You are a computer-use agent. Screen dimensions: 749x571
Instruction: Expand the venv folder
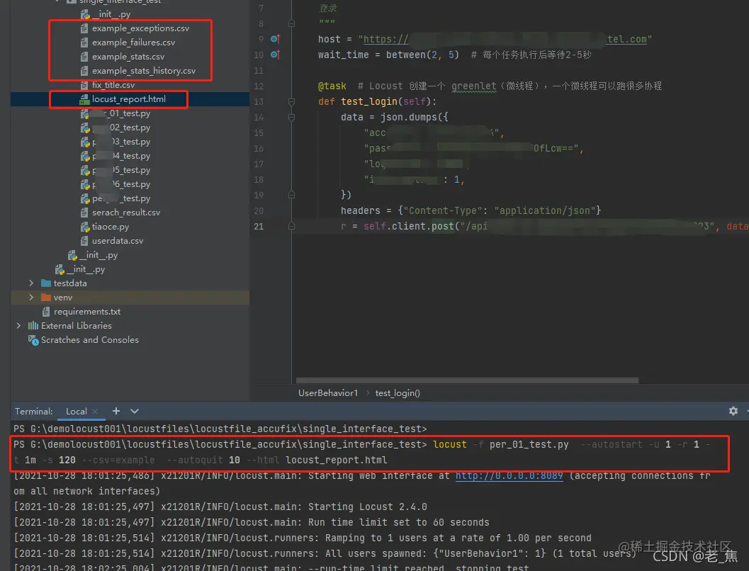(31, 298)
